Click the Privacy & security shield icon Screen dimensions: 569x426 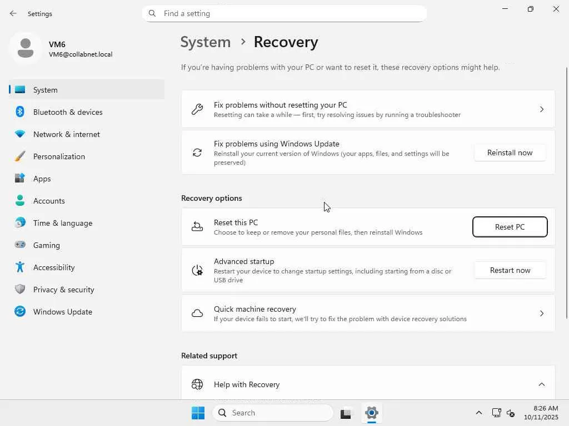pos(20,289)
